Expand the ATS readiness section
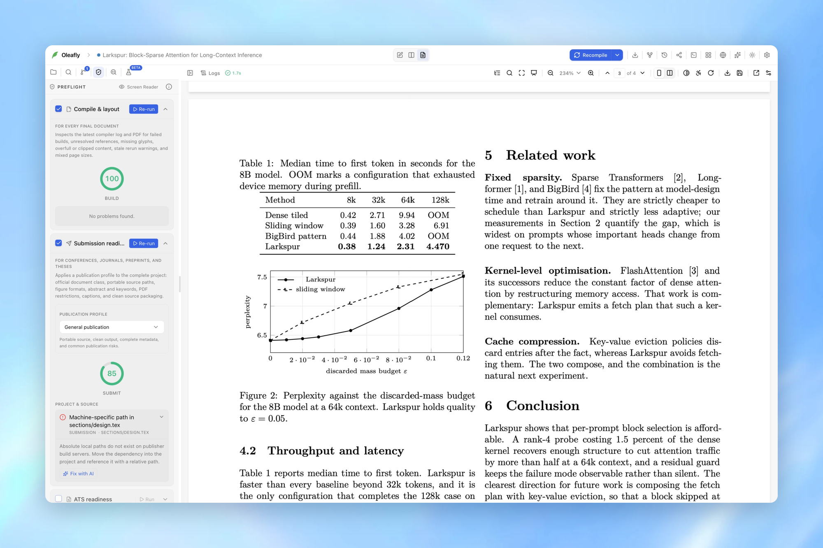Screen dimensions: 823x548 pyautogui.click(x=165, y=499)
